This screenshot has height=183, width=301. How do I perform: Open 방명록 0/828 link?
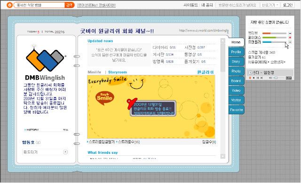pyautogui.click(x=163, y=62)
